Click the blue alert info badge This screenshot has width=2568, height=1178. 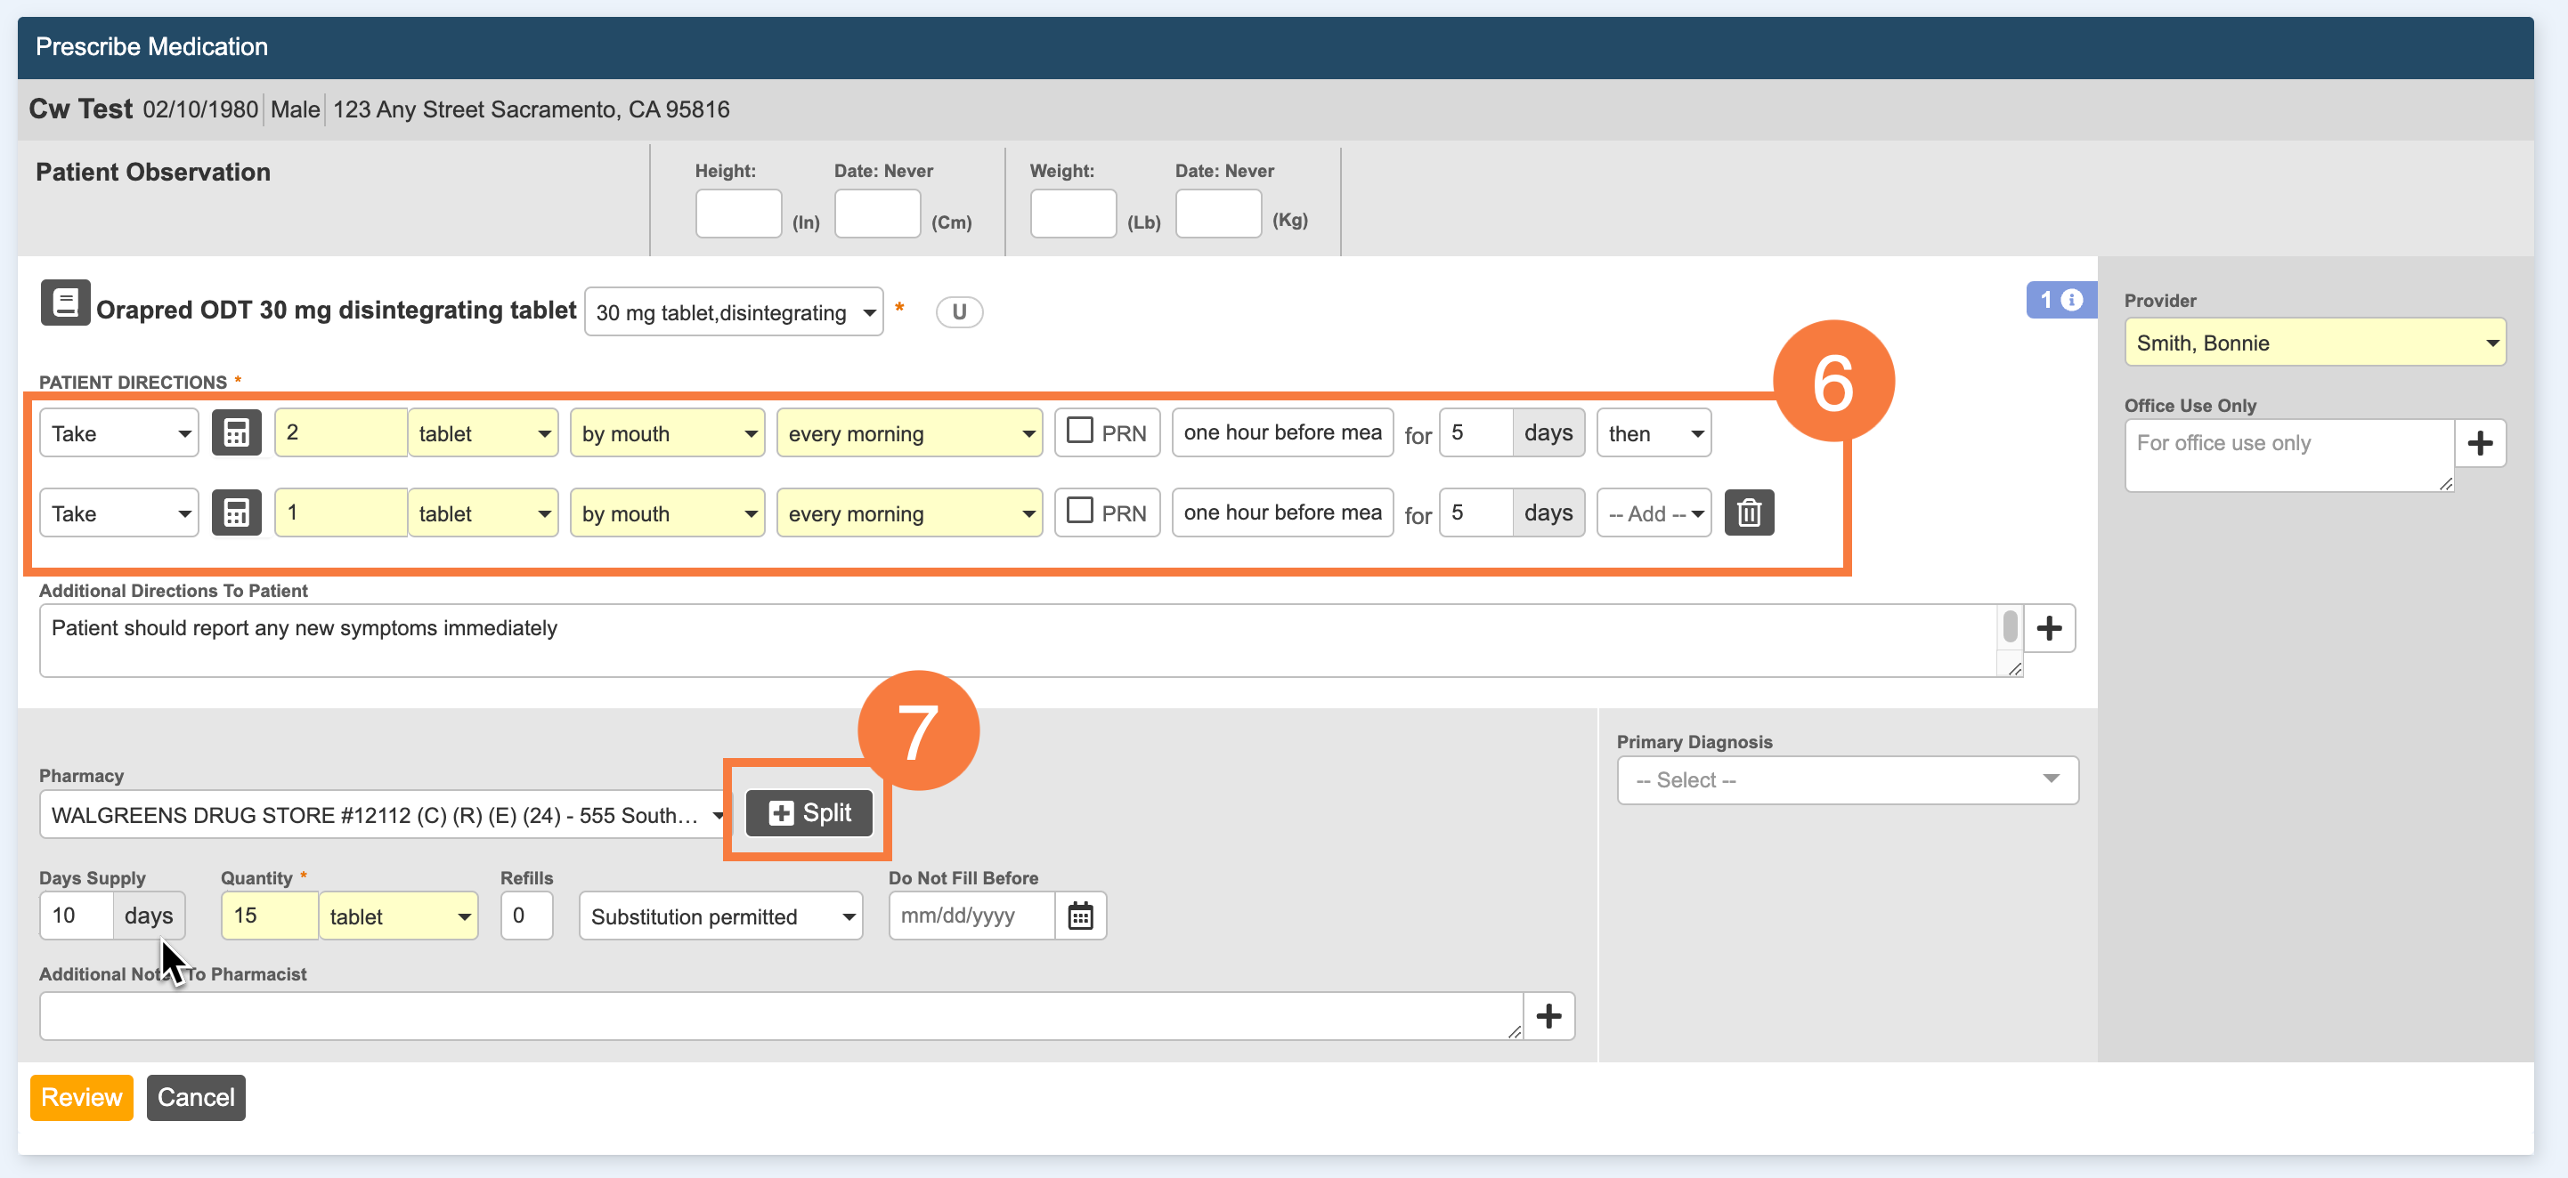point(2060,300)
